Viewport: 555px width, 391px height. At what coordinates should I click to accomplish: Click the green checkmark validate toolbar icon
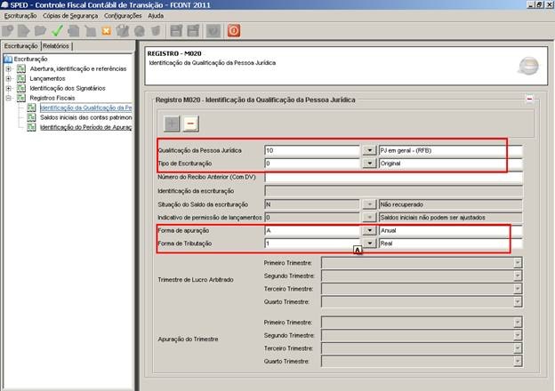[x=57, y=31]
